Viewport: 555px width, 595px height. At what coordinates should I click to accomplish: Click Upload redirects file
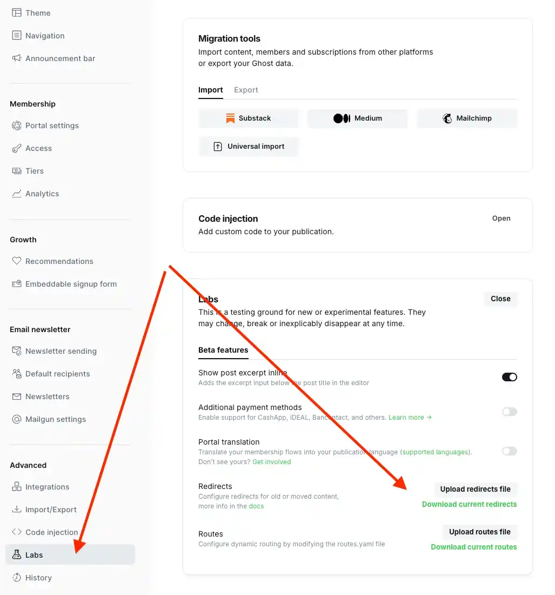[x=475, y=489]
